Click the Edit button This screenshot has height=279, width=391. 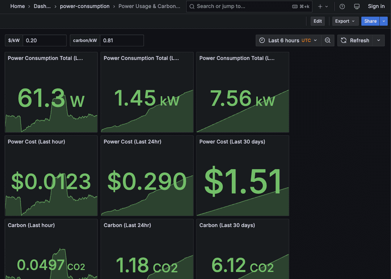pos(318,21)
